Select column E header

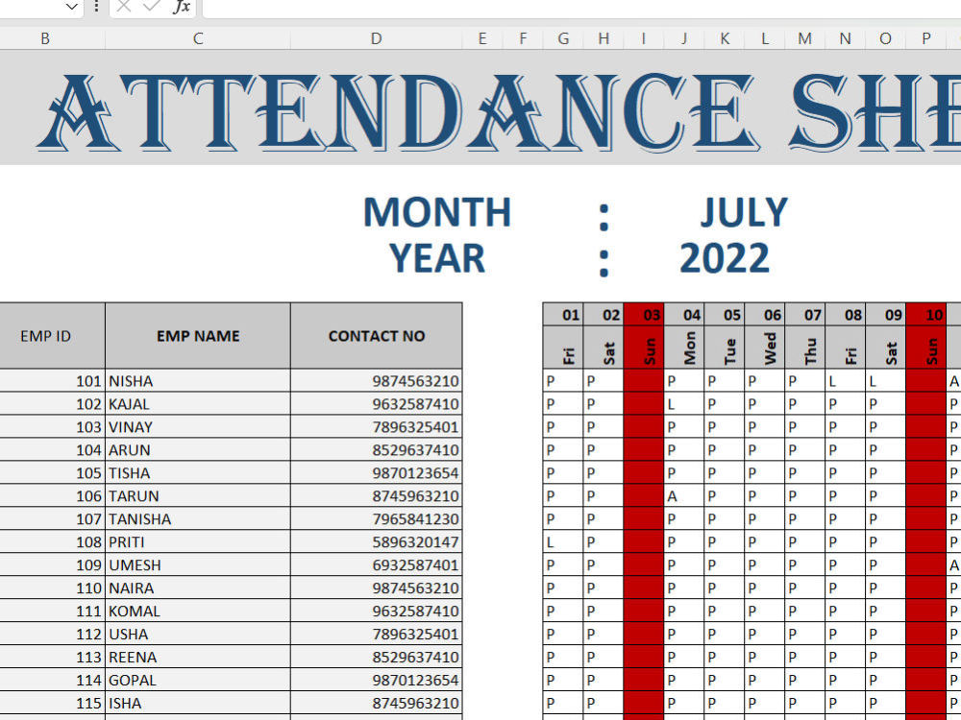482,38
